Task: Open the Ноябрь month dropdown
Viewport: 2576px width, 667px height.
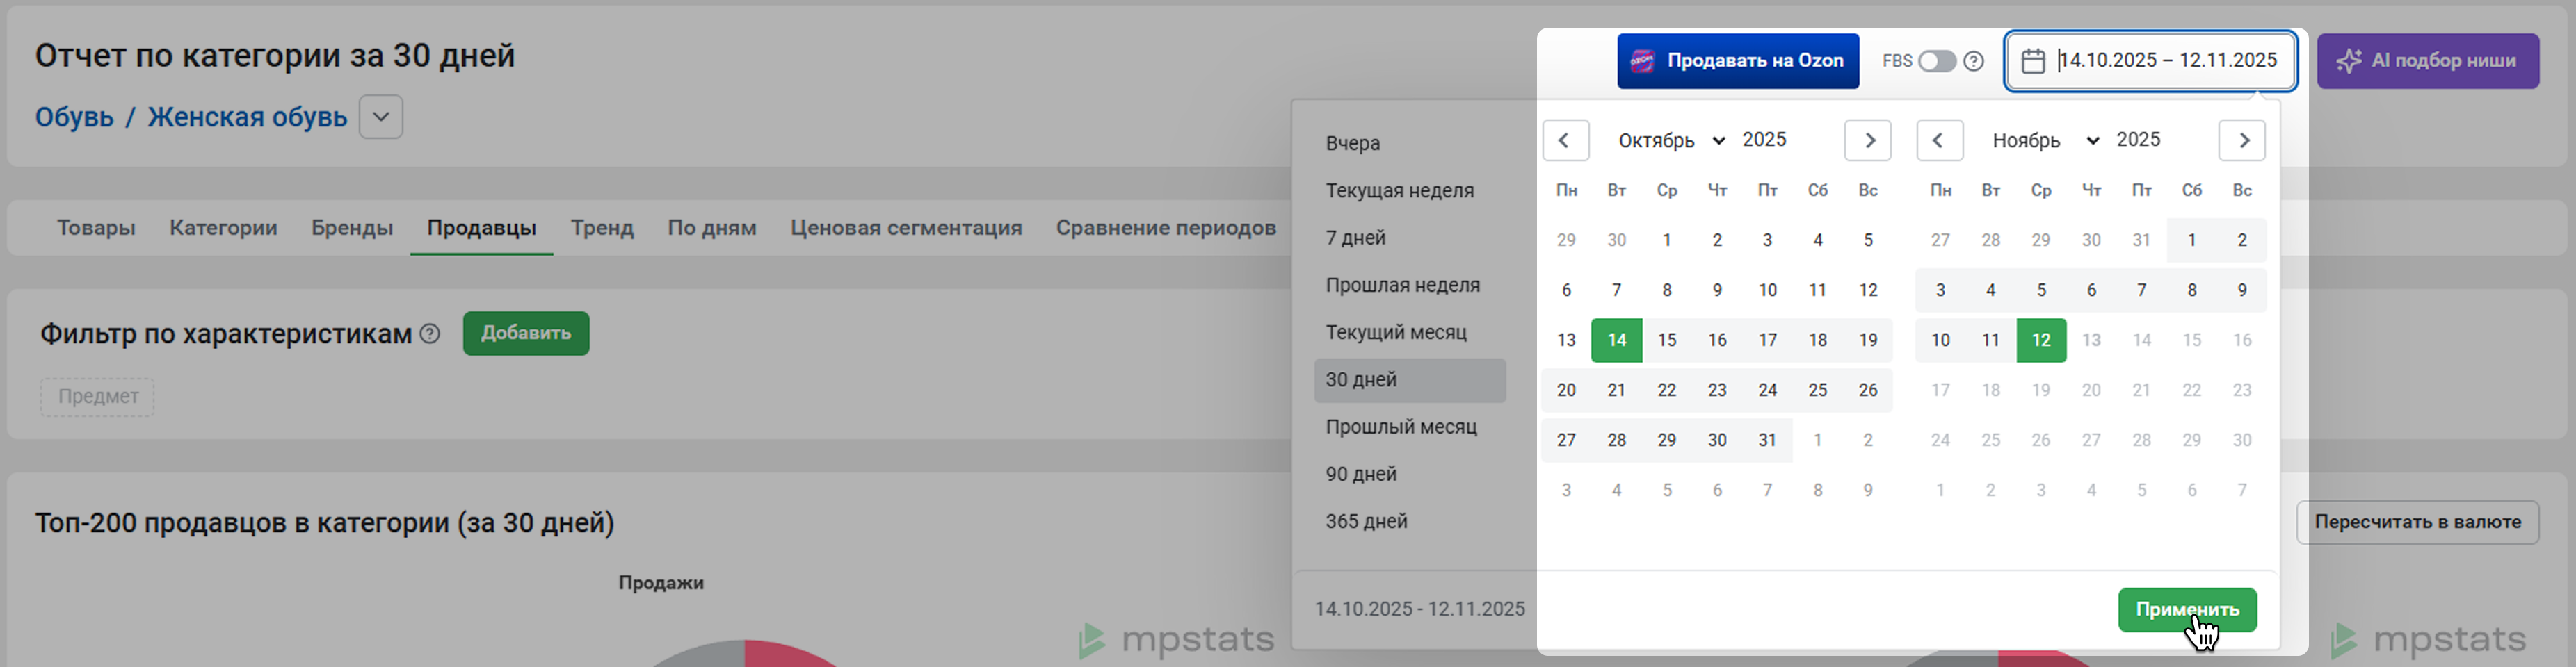Action: pos(2045,141)
